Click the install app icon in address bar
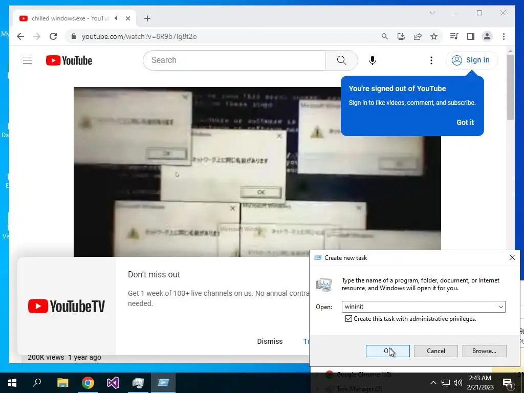This screenshot has width=524, height=393. point(401,36)
